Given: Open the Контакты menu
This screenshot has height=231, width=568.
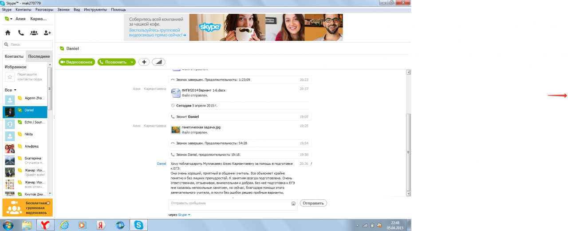Looking at the screenshot, I should tap(23, 9).
